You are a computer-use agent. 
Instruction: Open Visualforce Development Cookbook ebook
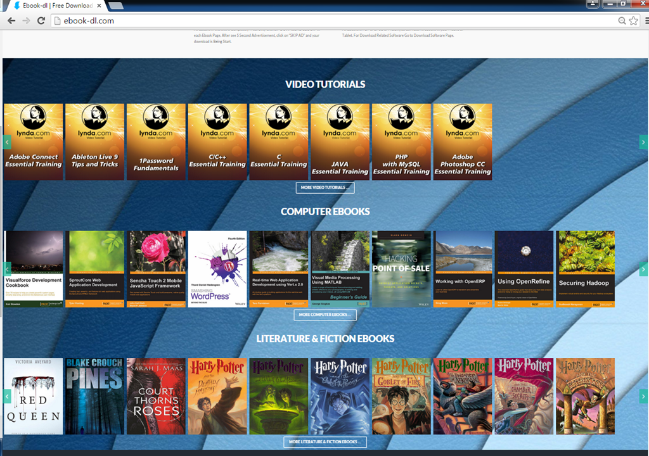point(34,269)
